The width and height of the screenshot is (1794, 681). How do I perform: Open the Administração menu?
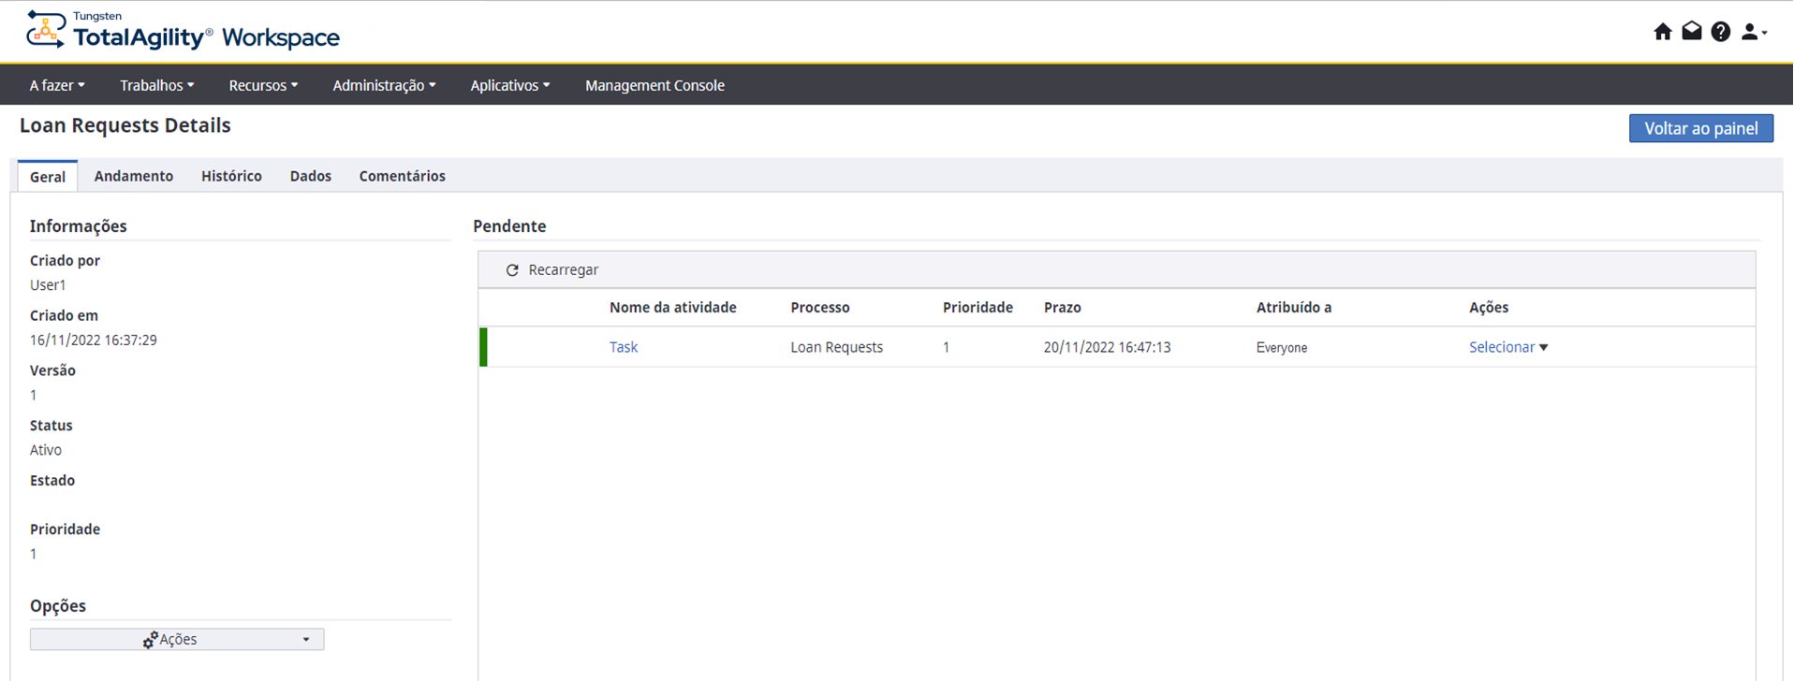coord(384,85)
